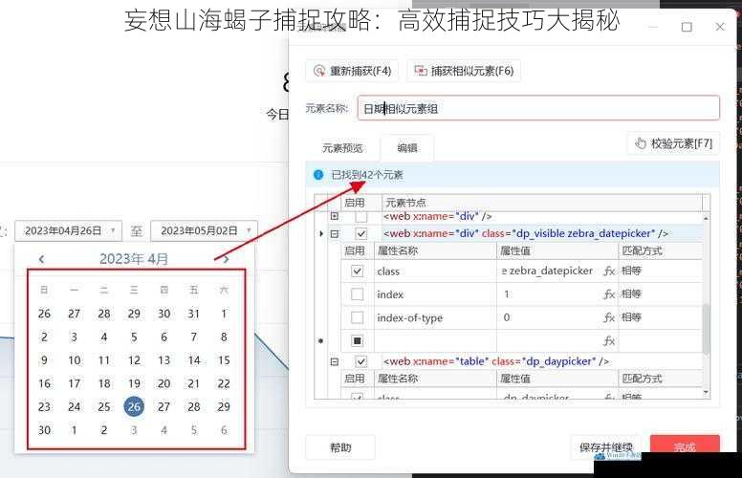
Task: Close the capture dialog window
Action: (720, 27)
